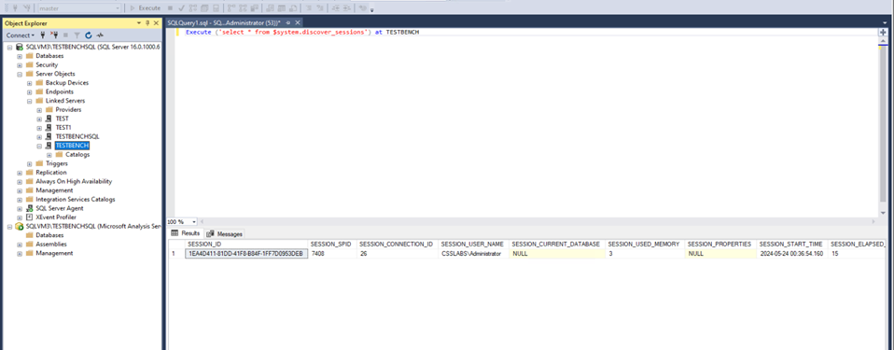Screen dimensions: 894x350
Task: Select Always On High Availability folder
Action: (x=74, y=181)
